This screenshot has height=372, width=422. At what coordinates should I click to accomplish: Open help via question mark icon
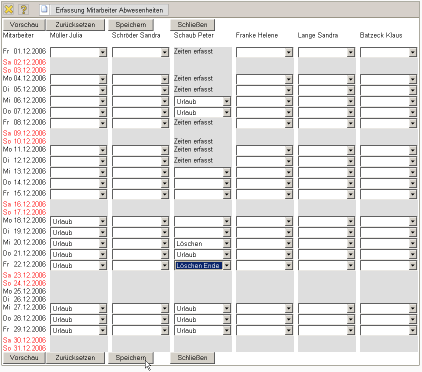click(x=23, y=9)
